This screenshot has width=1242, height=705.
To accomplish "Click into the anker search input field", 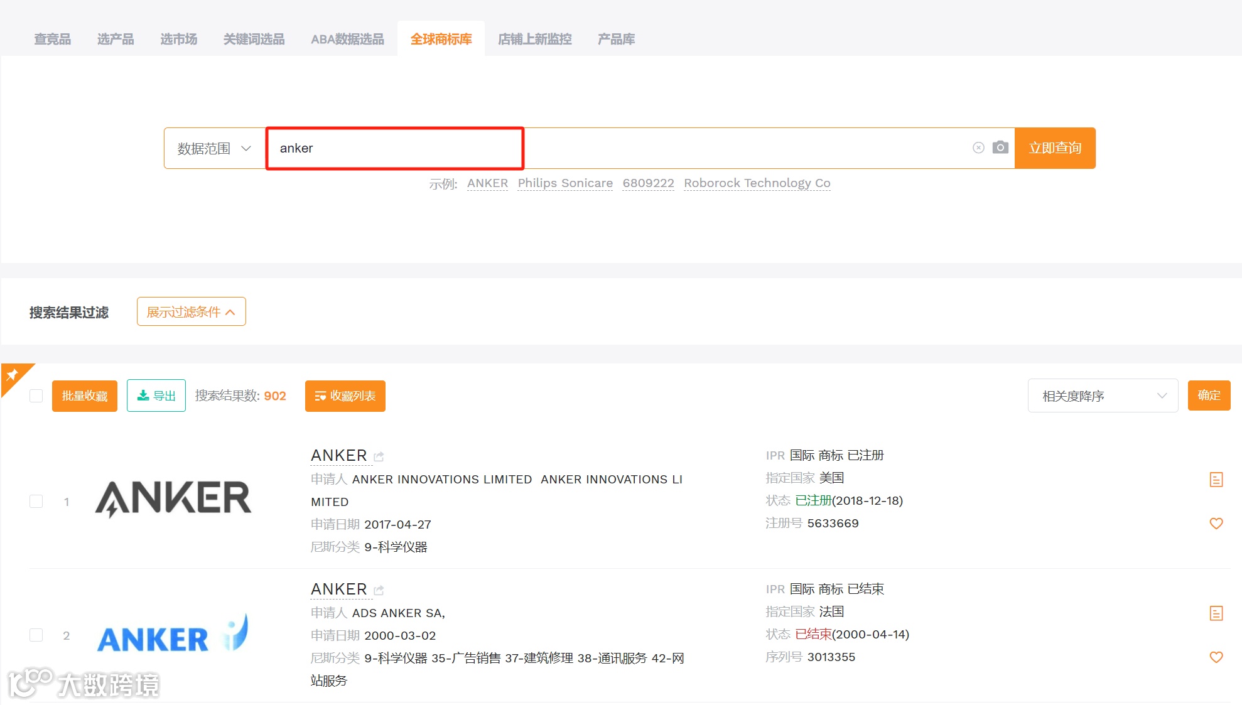I will pos(394,148).
